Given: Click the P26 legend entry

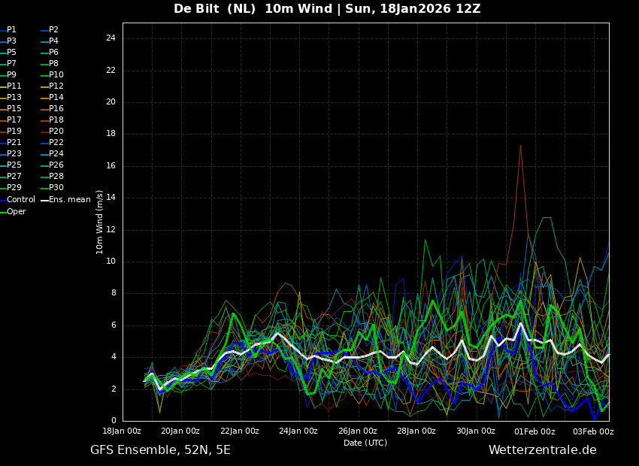Looking at the screenshot, I should tap(56, 165).
